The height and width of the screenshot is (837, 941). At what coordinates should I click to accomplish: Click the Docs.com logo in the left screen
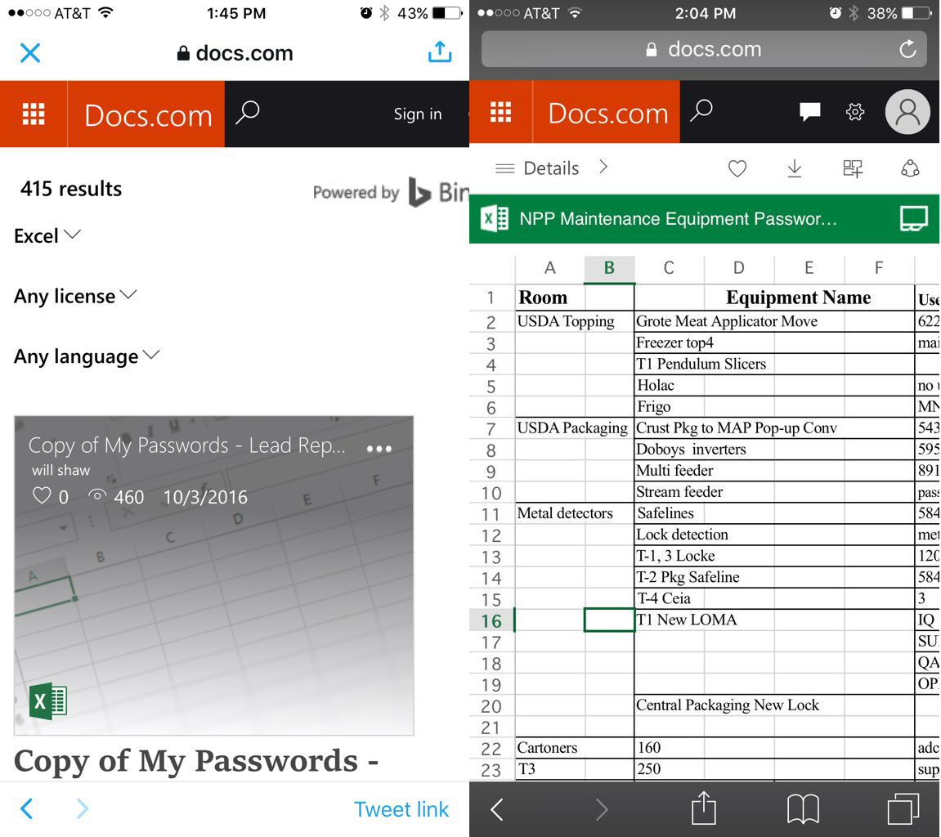148,114
